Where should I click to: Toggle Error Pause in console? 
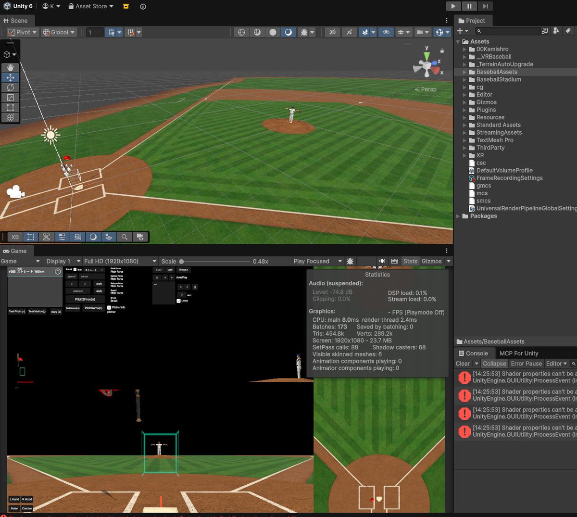click(x=526, y=364)
